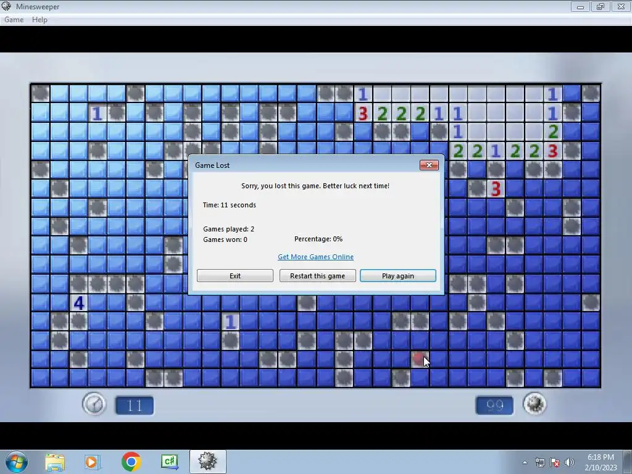Click the 'Games won: 0' text
The height and width of the screenshot is (474, 632).
tap(225, 239)
